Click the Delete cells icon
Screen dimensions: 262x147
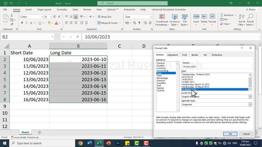pos(204,17)
